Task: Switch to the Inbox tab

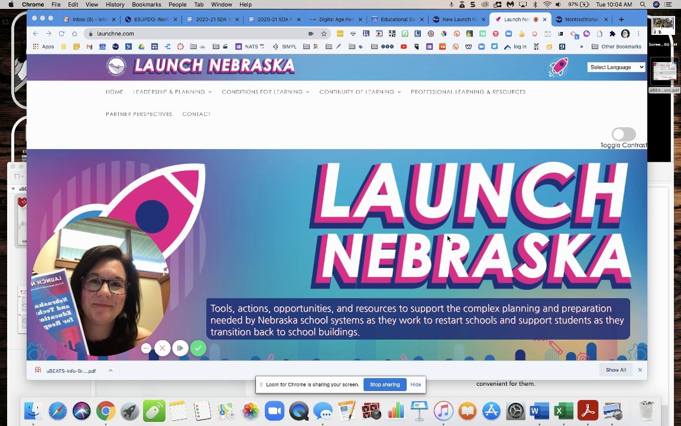Action: pyautogui.click(x=89, y=19)
